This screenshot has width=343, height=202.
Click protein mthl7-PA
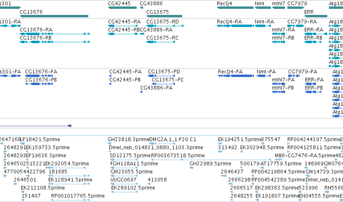point(283,80)
